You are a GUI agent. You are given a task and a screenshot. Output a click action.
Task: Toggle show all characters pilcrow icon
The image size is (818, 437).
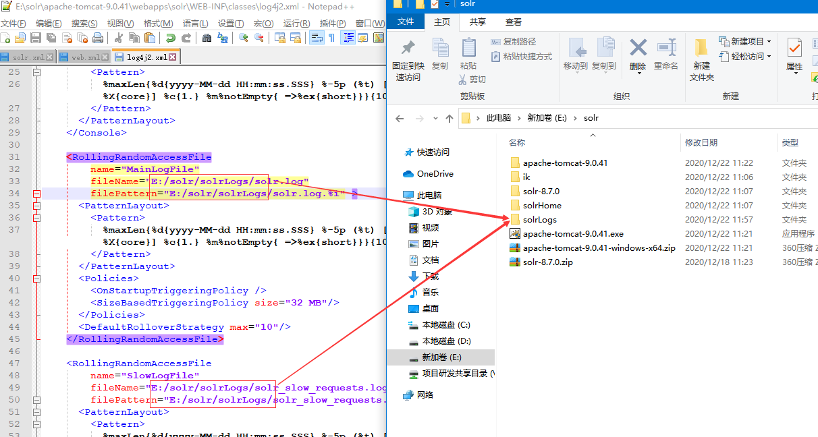(x=331, y=38)
